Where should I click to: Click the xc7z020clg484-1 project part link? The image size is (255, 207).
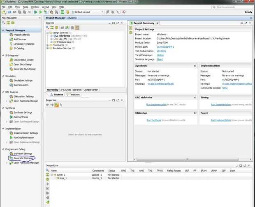click(165, 47)
